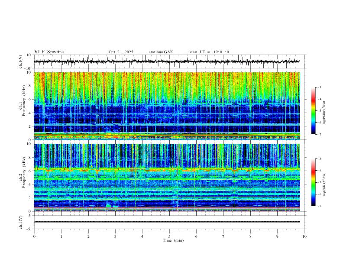This screenshot has width=343, height=265.
Task: Click the ch.3 flat signal trace
Action: point(167,222)
